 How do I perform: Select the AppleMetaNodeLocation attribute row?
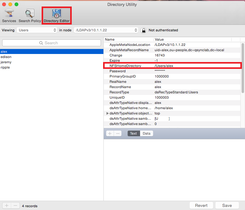(x=172, y=45)
